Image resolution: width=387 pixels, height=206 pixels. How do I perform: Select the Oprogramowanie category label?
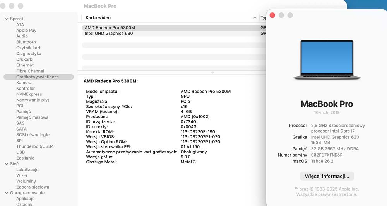coord(27,193)
